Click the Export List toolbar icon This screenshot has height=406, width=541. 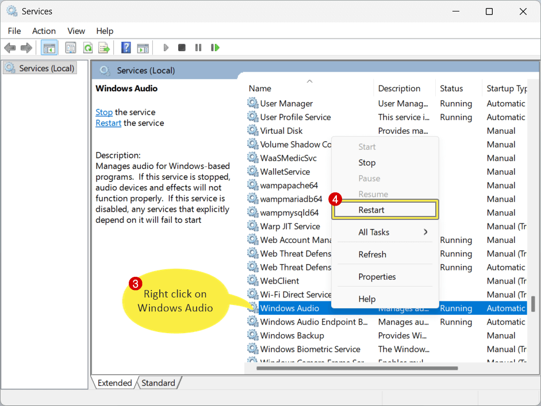point(104,48)
